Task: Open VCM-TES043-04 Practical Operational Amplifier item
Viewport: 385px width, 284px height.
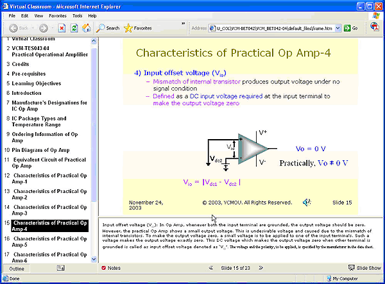Action: [50, 51]
